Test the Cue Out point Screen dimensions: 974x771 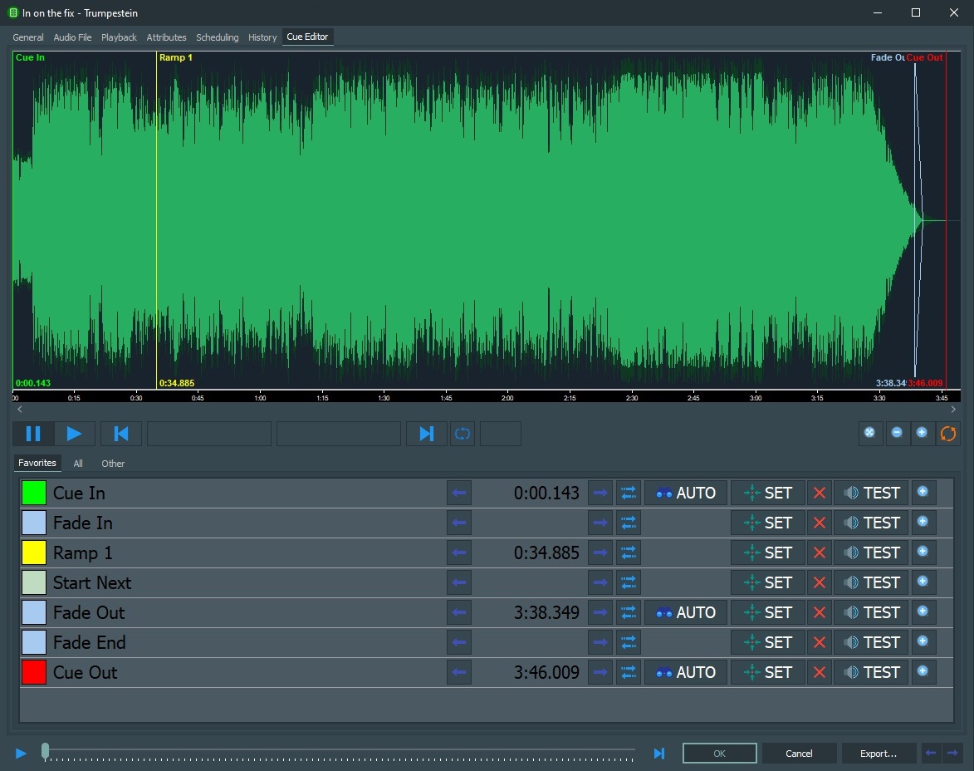pos(871,672)
